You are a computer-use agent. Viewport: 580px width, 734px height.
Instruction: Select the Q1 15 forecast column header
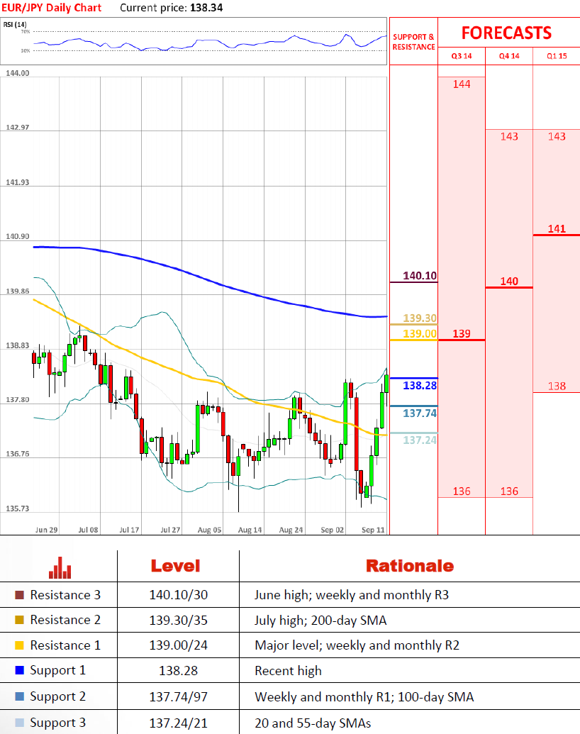tap(557, 56)
